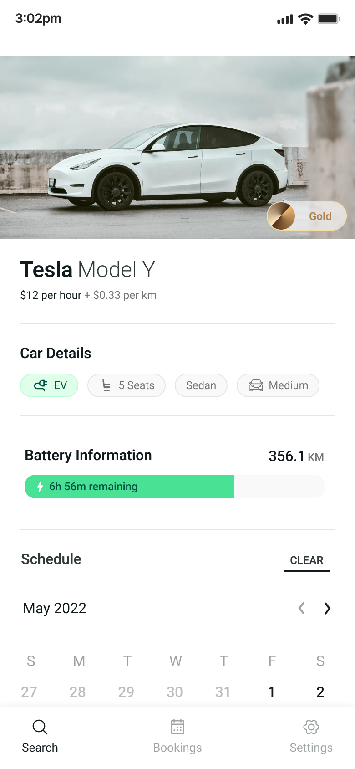Screen dimensions: 355x769
Task: Click the EV plug icon
Action: tap(41, 385)
